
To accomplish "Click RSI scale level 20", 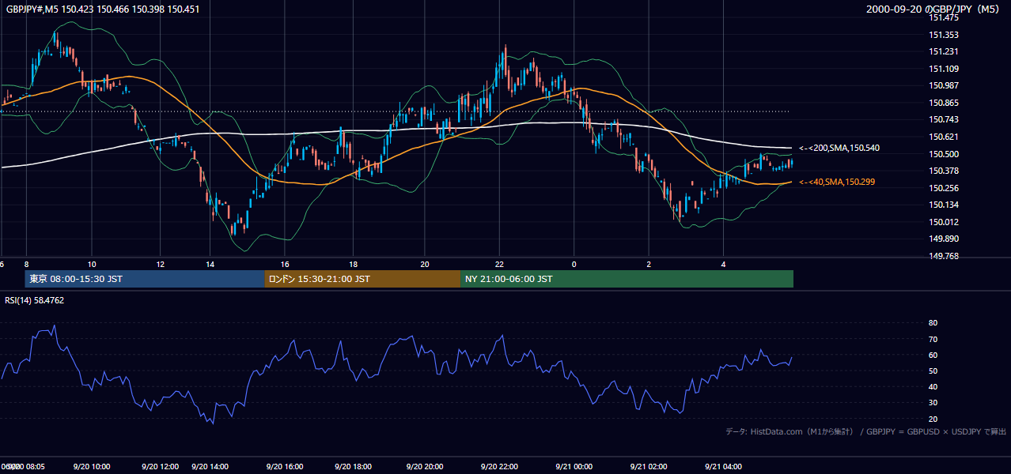I will pos(933,419).
